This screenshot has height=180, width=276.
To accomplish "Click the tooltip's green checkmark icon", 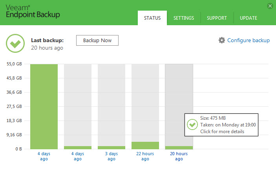I will 192,124.
